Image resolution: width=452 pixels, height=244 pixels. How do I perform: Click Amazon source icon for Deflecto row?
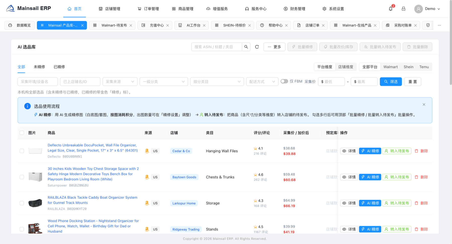(x=147, y=151)
